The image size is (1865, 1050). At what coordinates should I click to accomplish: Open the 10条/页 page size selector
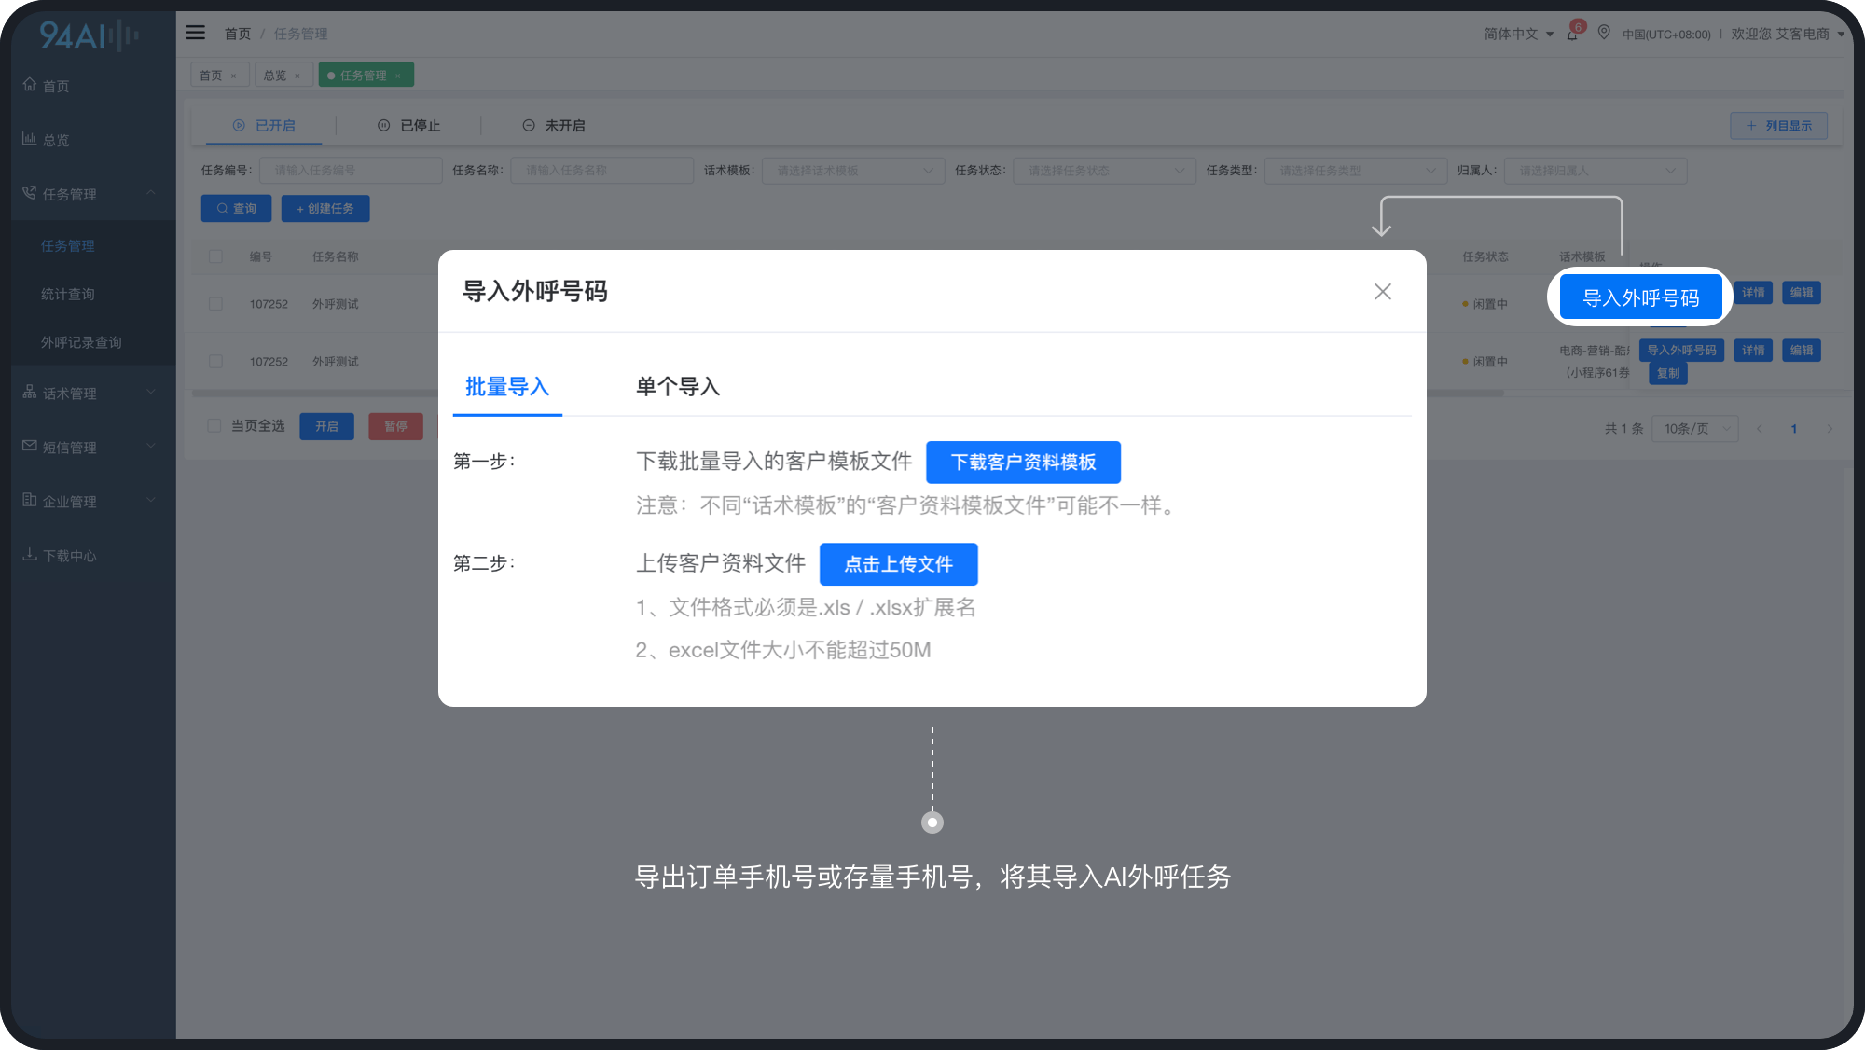tap(1694, 429)
